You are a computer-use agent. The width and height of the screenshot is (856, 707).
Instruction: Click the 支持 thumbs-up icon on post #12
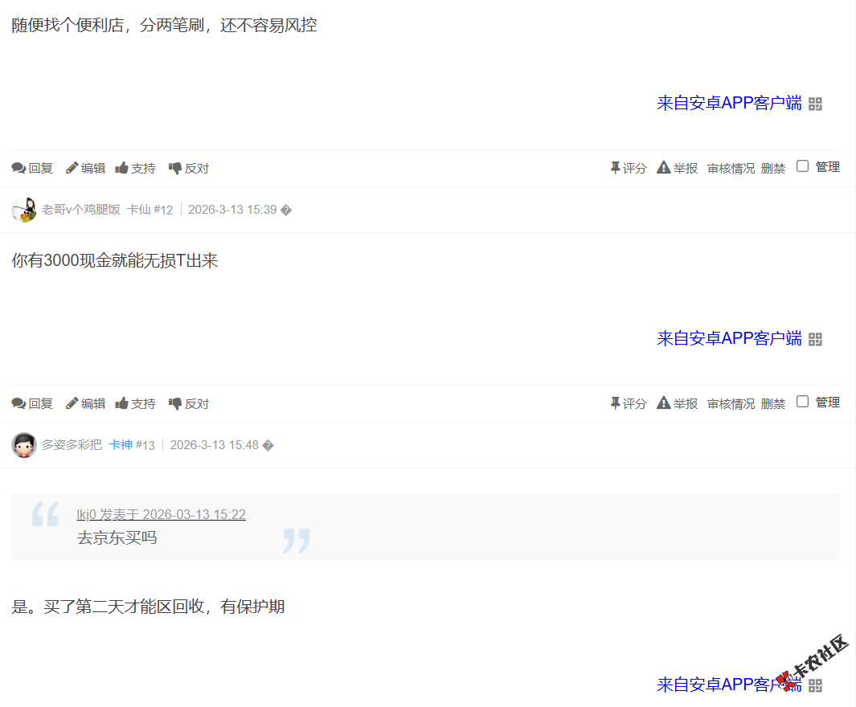tap(121, 403)
